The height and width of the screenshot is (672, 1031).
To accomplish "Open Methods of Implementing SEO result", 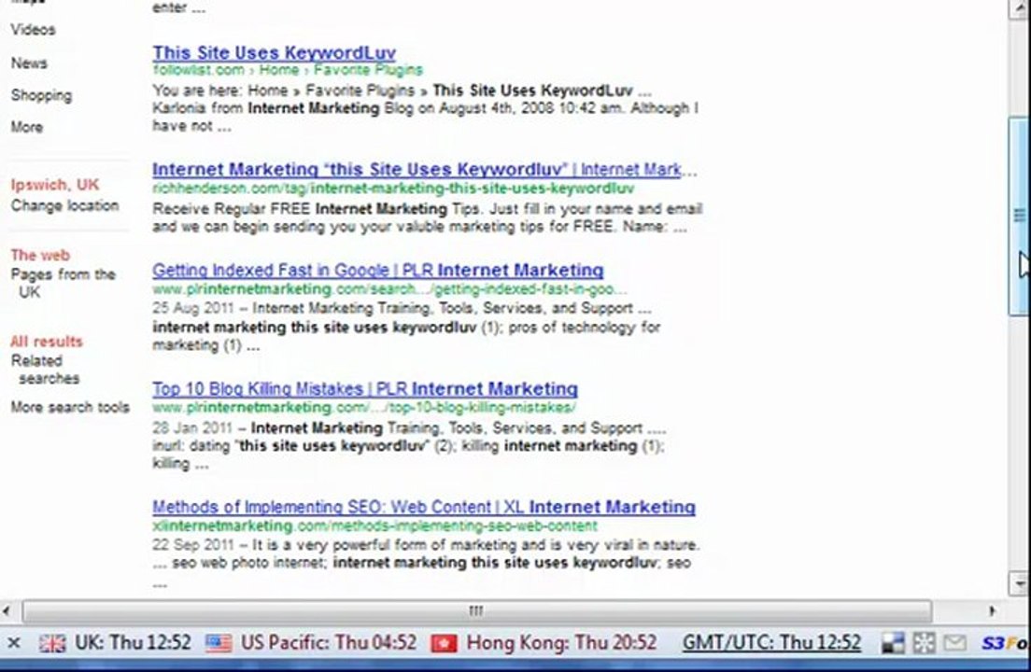I will (424, 507).
